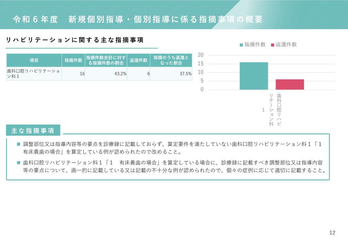Click the first bullet starting 調整部位又は指導内容等
The image size is (348, 241).
172,148
